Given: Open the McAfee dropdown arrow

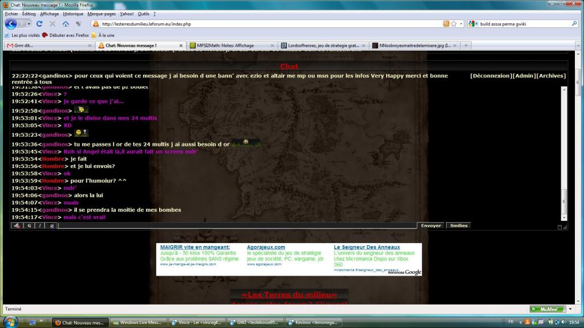Looking at the screenshot, I should (570, 309).
